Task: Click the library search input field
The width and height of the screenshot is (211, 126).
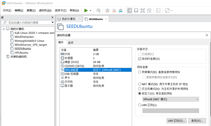Action: click(27, 22)
